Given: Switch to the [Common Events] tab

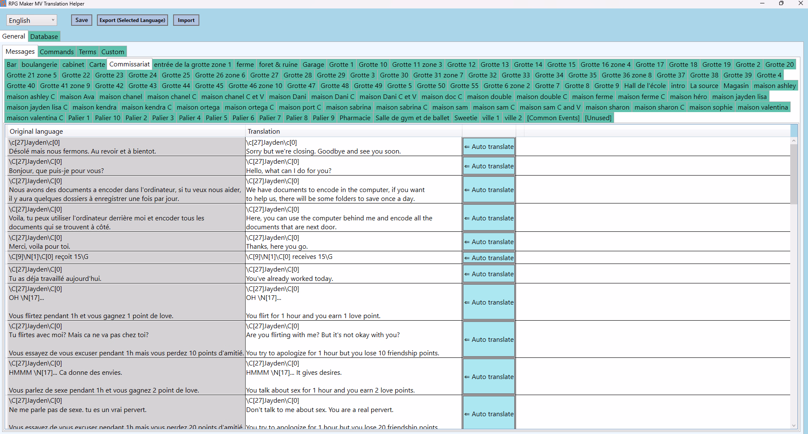Looking at the screenshot, I should 553,118.
